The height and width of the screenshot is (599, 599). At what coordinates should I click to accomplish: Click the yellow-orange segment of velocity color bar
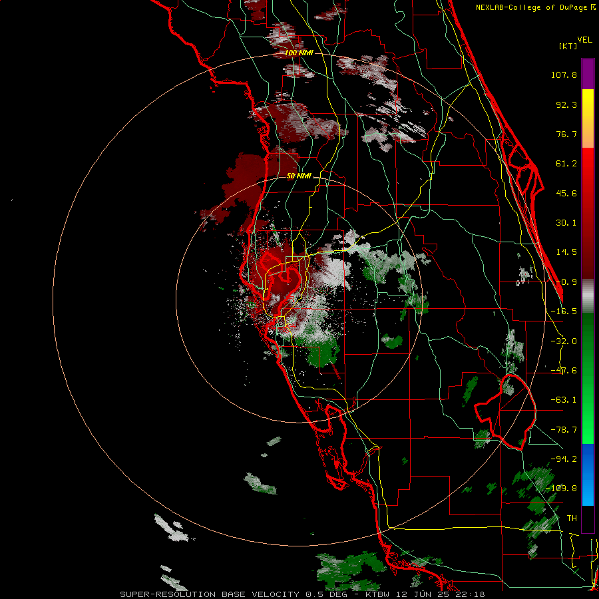588,118
